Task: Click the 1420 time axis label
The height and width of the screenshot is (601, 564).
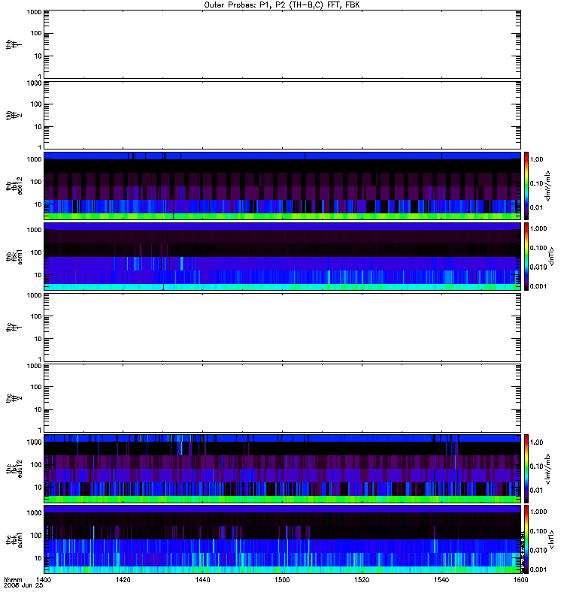Action: point(123,580)
